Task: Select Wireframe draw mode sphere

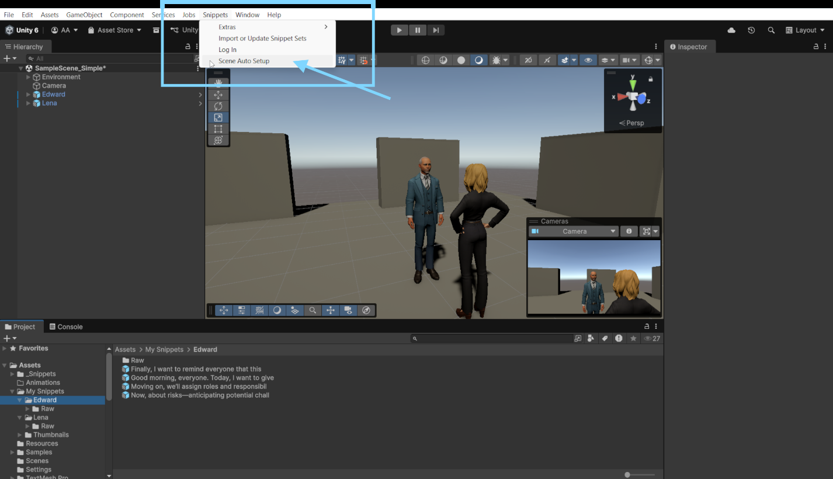Action: coord(426,60)
